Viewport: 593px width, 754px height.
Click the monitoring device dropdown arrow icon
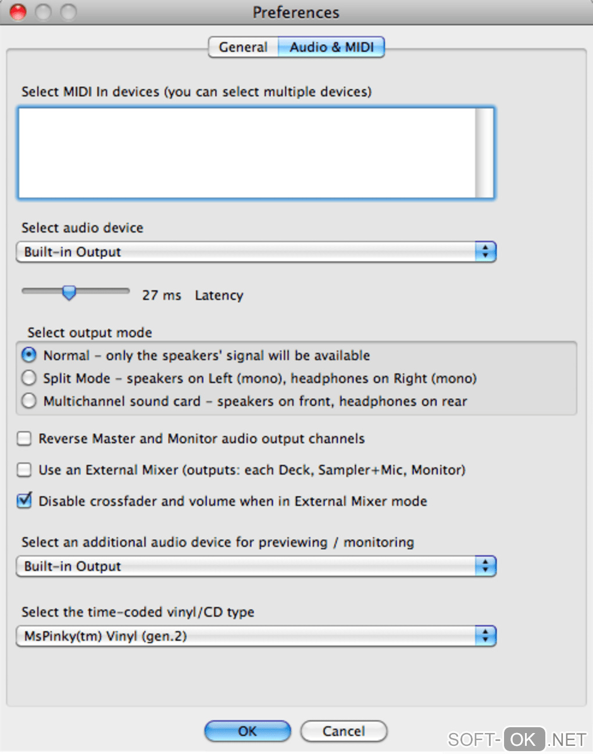485,567
